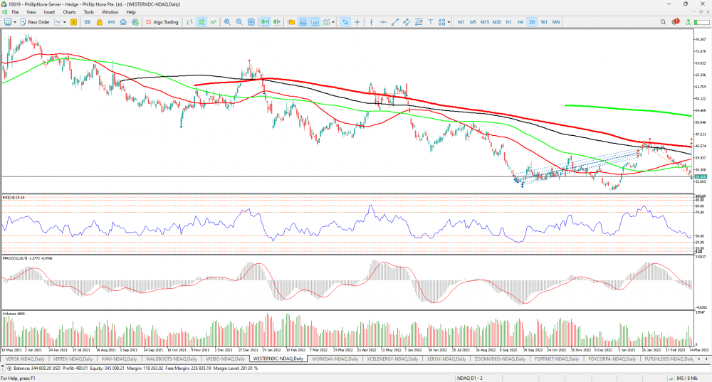Expand the chart type dropdown arrow
This screenshot has width=712, height=382.
pos(65,22)
